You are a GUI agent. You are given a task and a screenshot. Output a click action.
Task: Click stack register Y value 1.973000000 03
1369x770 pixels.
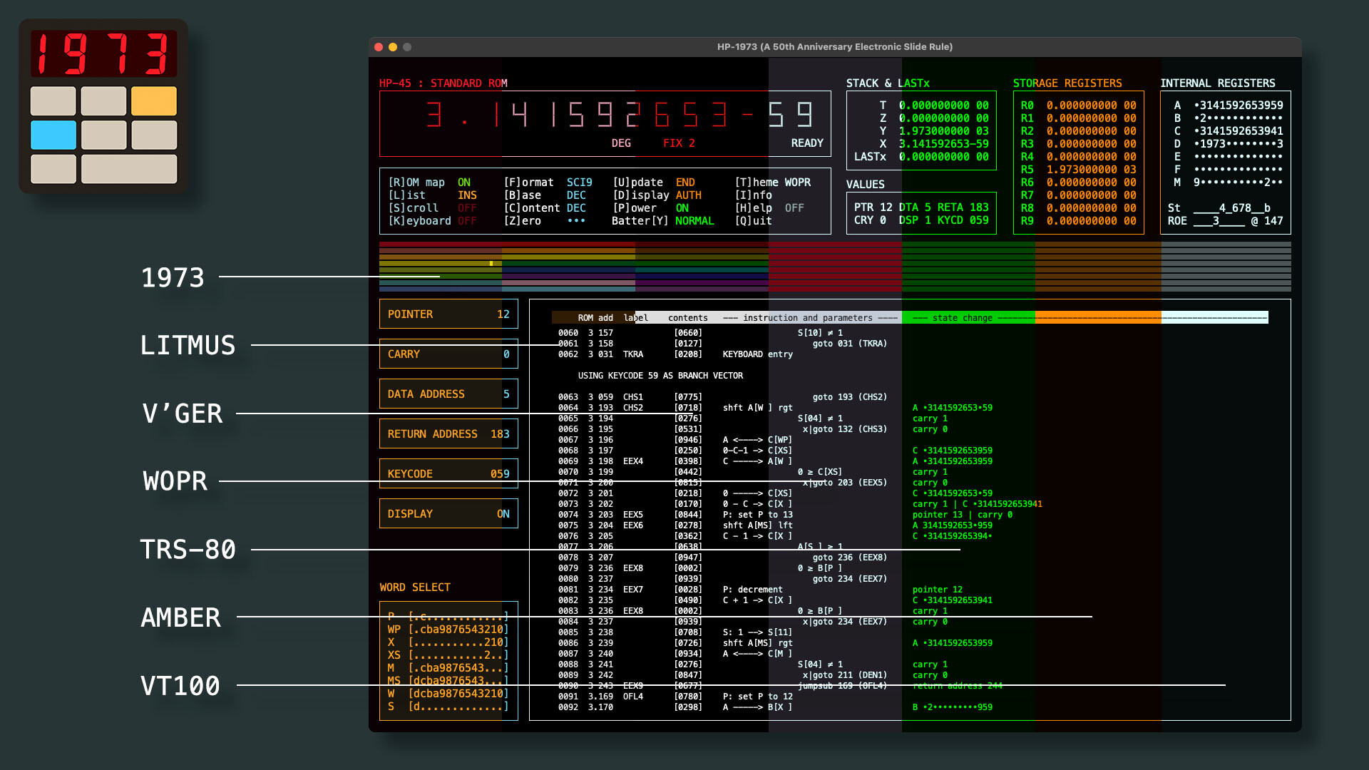click(943, 131)
